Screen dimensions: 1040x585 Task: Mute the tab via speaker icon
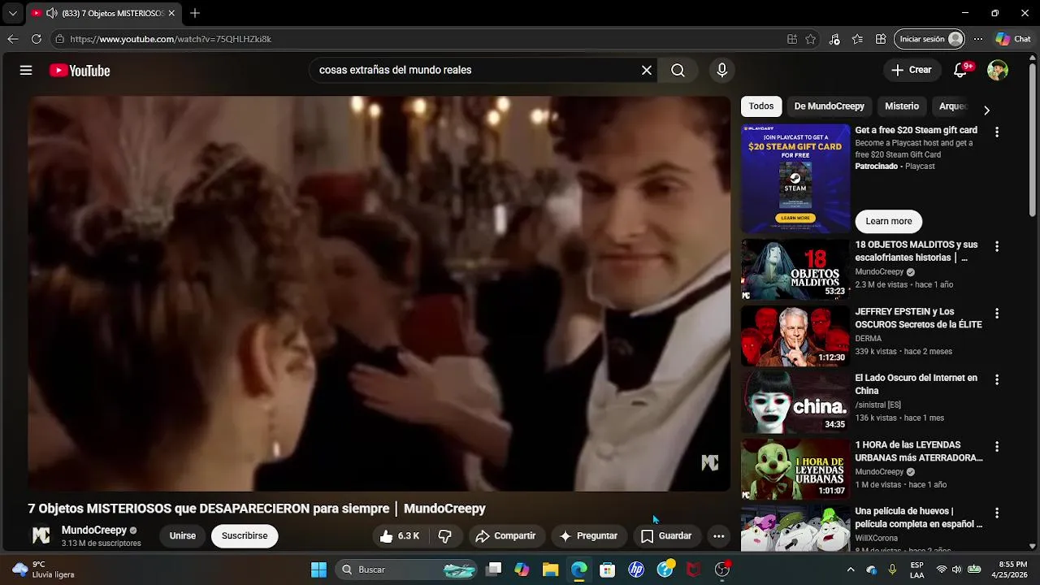click(x=51, y=13)
